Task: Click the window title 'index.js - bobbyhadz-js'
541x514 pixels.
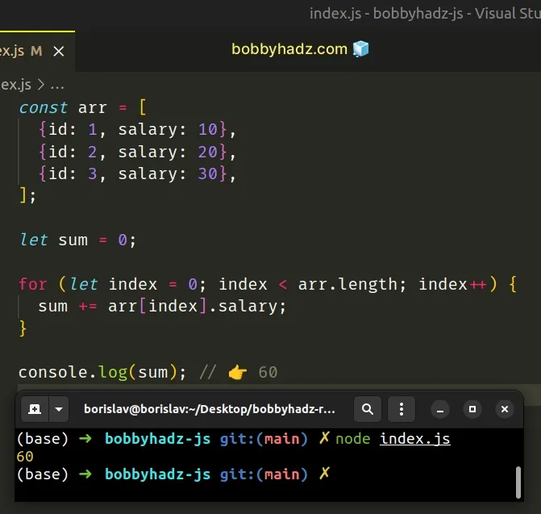Action: tap(386, 14)
